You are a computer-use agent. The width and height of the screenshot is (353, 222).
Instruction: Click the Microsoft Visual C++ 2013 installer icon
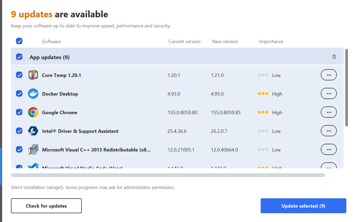coord(33,150)
